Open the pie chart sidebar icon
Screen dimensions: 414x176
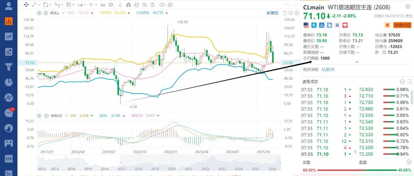pyautogui.click(x=9, y=82)
